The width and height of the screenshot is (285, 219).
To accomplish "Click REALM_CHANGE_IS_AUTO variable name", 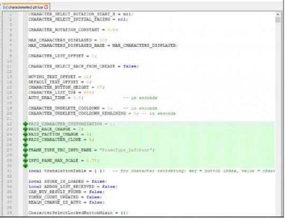I will (55, 202).
